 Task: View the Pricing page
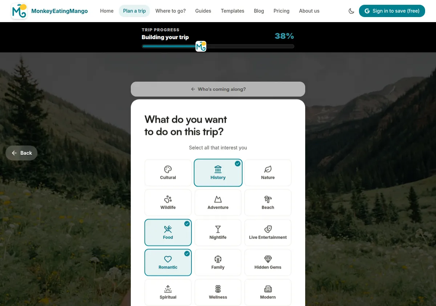click(282, 11)
